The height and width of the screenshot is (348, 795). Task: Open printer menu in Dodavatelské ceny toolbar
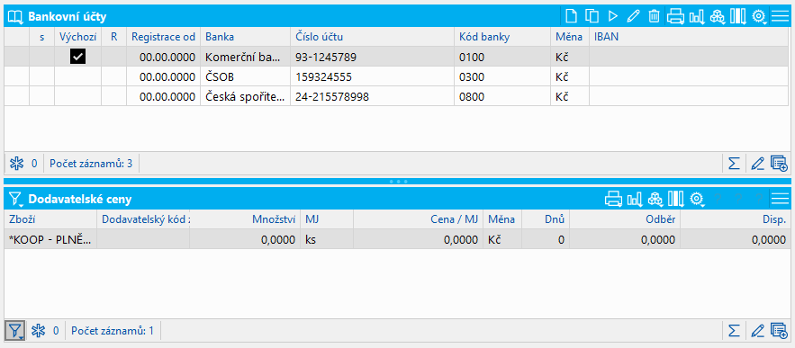point(613,199)
